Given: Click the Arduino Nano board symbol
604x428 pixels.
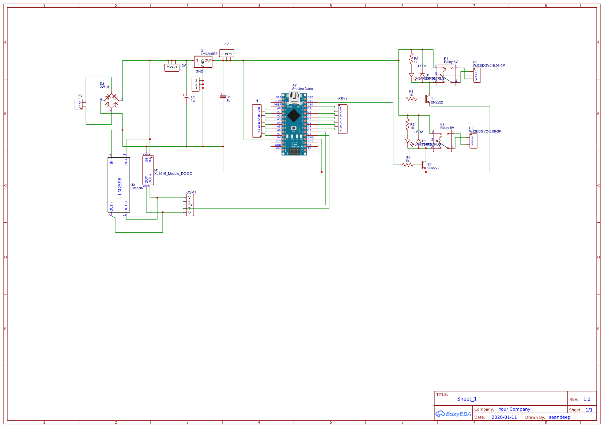Looking at the screenshot, I should 294,124.
